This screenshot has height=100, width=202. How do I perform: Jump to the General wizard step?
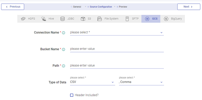pyautogui.click(x=76, y=7)
